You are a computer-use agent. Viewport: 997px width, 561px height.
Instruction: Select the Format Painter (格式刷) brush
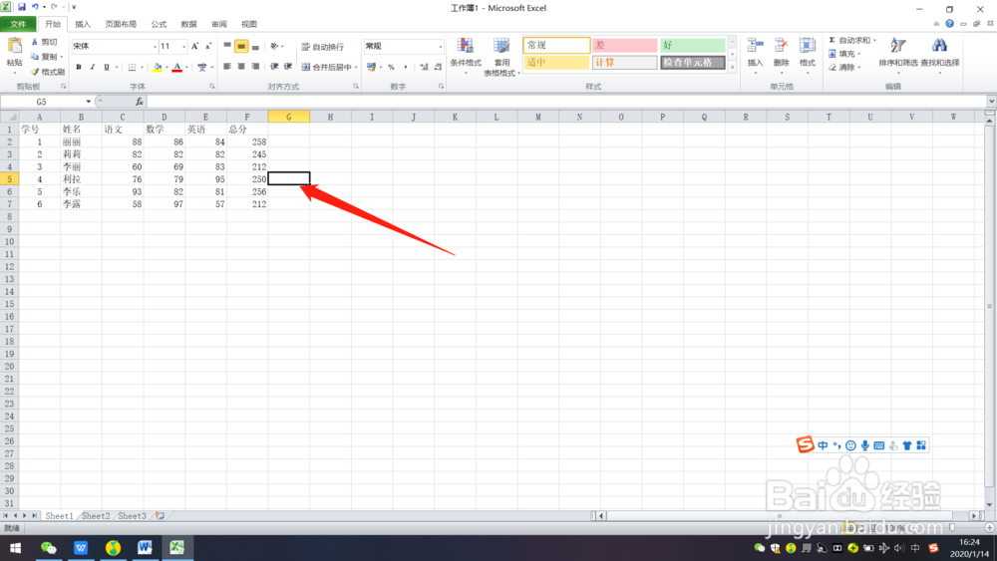pos(35,72)
